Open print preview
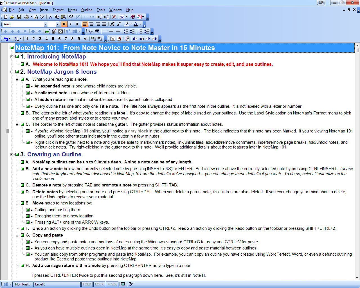The width and height of the screenshot is (360, 288). 36,17
